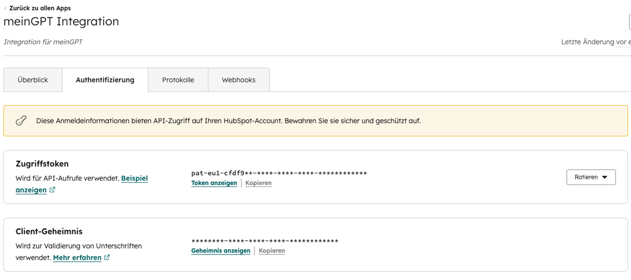Go back via 'Zurück zu allen Apps'
Viewport: 631px width, 280px height.
pyautogui.click(x=40, y=8)
